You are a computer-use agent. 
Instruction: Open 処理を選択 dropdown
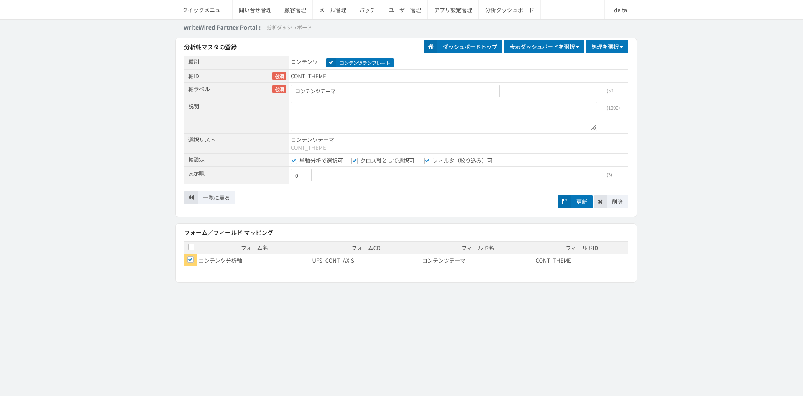[607, 47]
